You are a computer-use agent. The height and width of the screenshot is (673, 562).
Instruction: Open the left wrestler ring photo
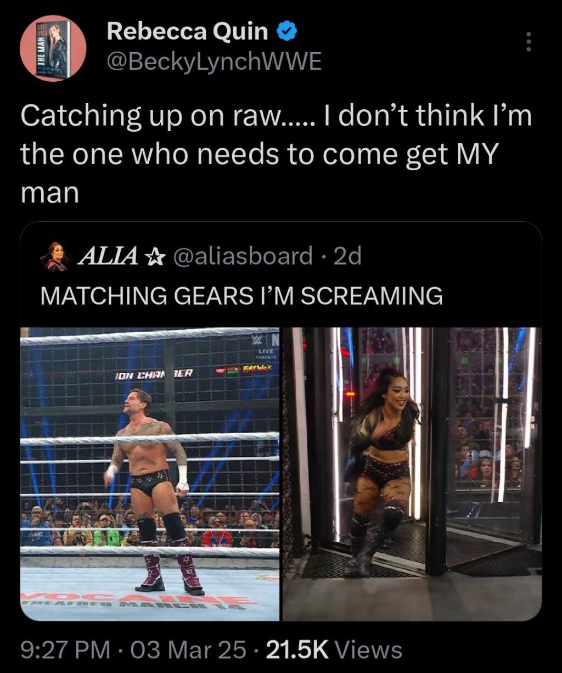tap(150, 474)
